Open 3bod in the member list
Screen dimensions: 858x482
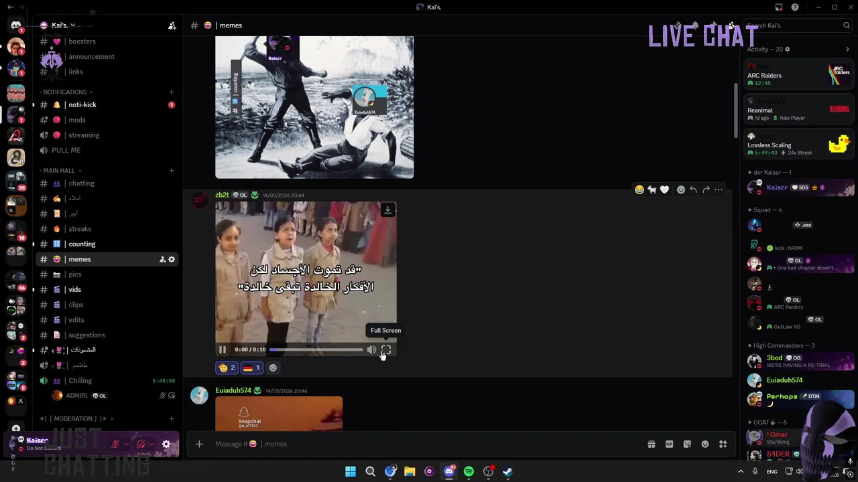799,361
